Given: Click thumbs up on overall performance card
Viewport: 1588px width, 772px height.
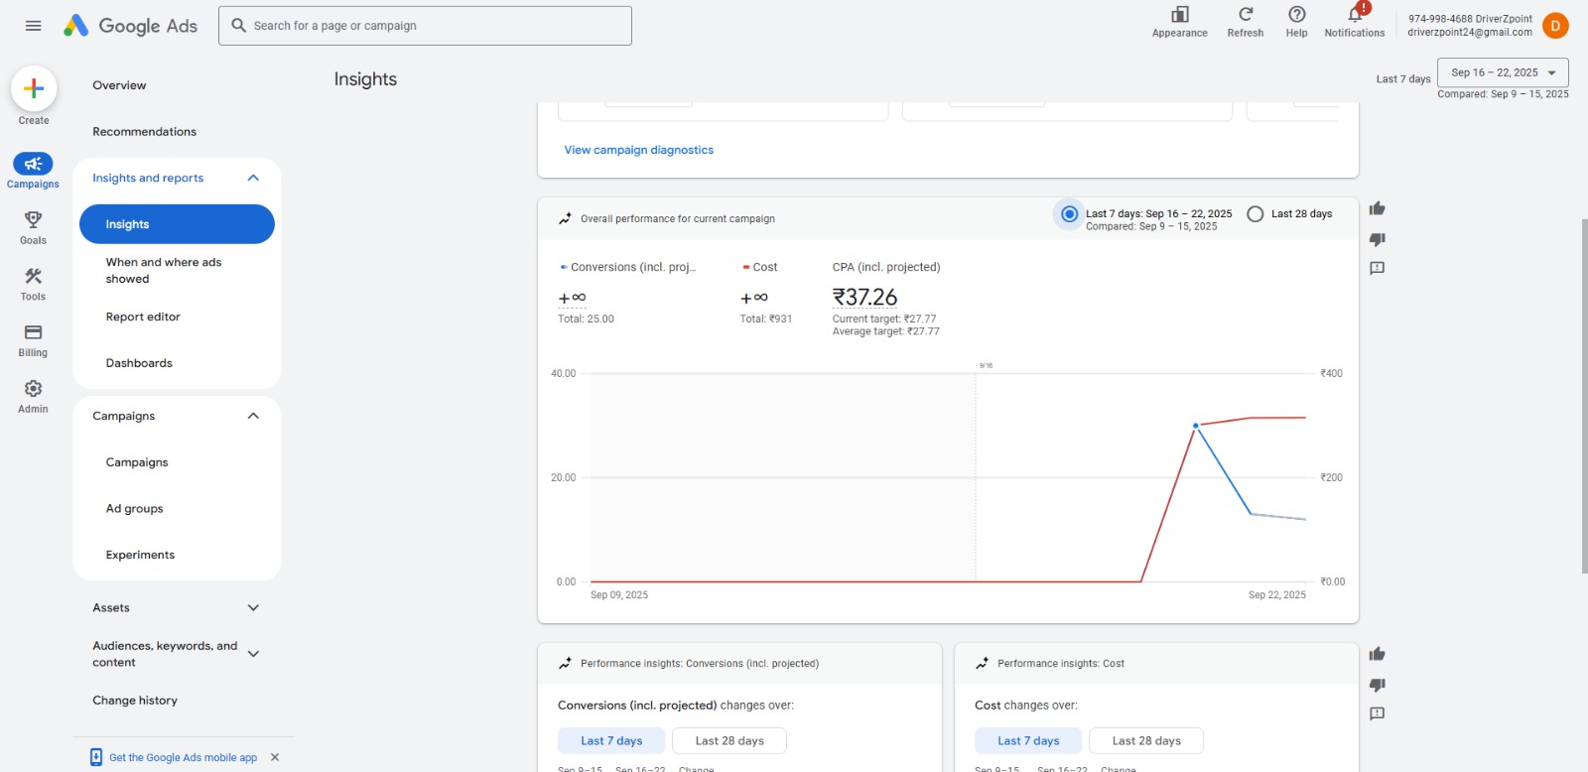Looking at the screenshot, I should pos(1377,208).
